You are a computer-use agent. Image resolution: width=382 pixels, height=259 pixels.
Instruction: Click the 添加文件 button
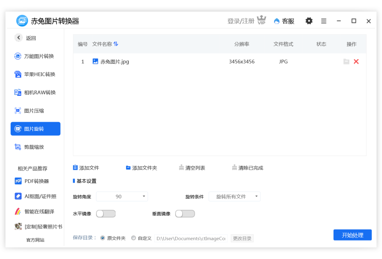[x=86, y=168]
